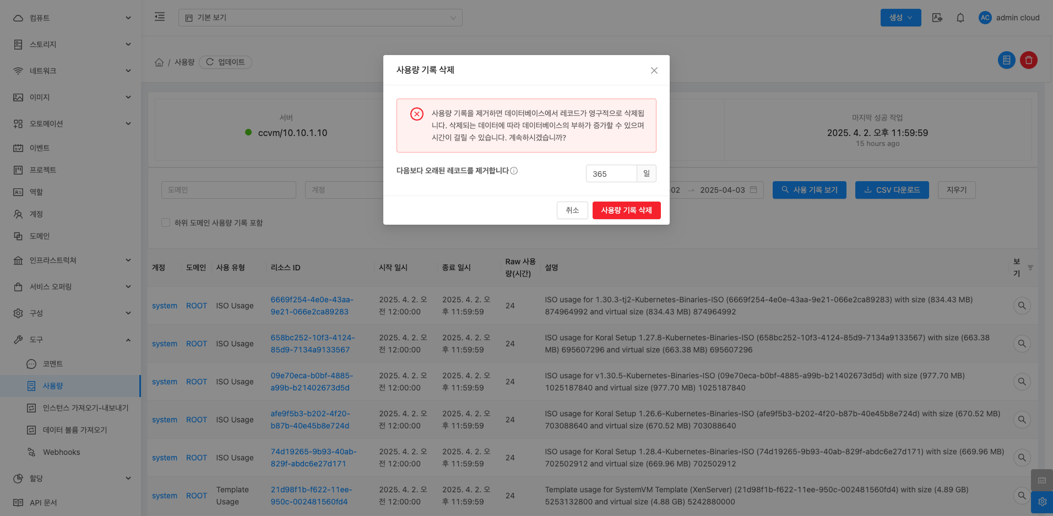Open resource link 658bc252-10f3-4124-85d9-7134a9133567
The image size is (1053, 516).
313,344
